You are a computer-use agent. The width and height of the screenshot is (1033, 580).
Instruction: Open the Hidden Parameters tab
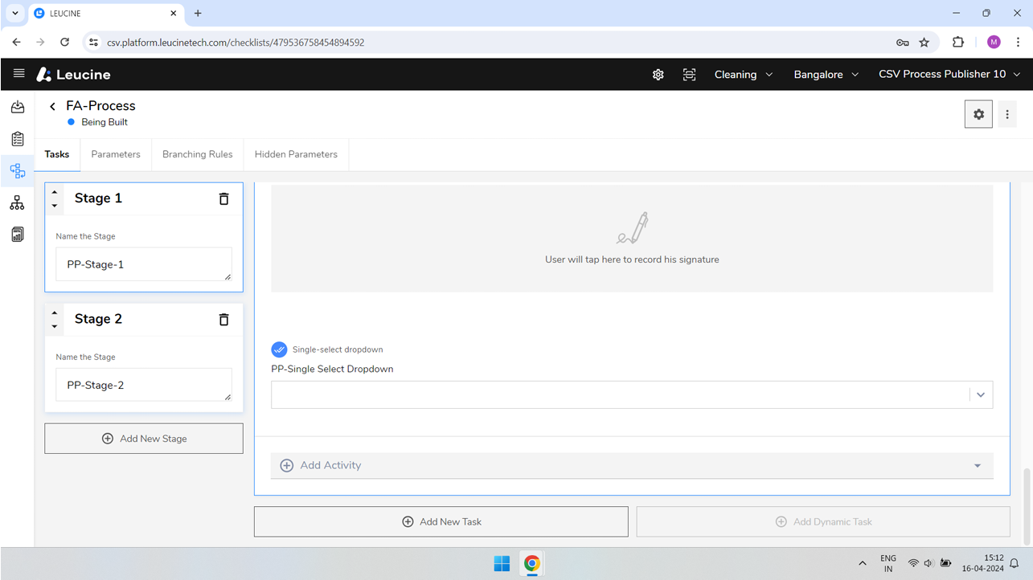(x=296, y=154)
